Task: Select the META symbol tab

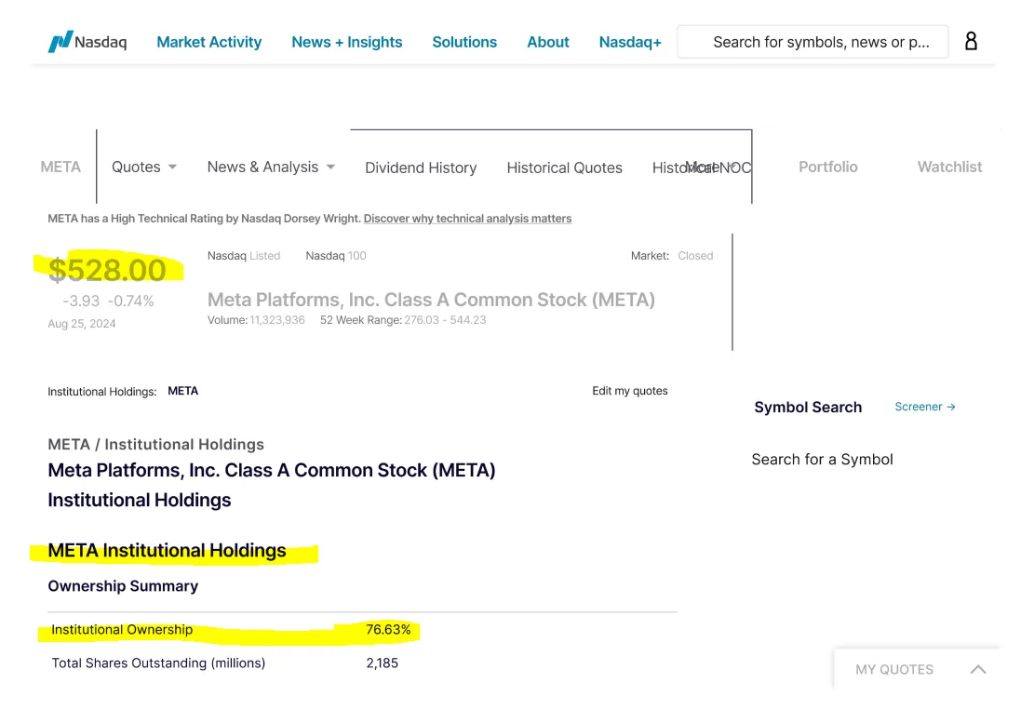Action: point(60,167)
